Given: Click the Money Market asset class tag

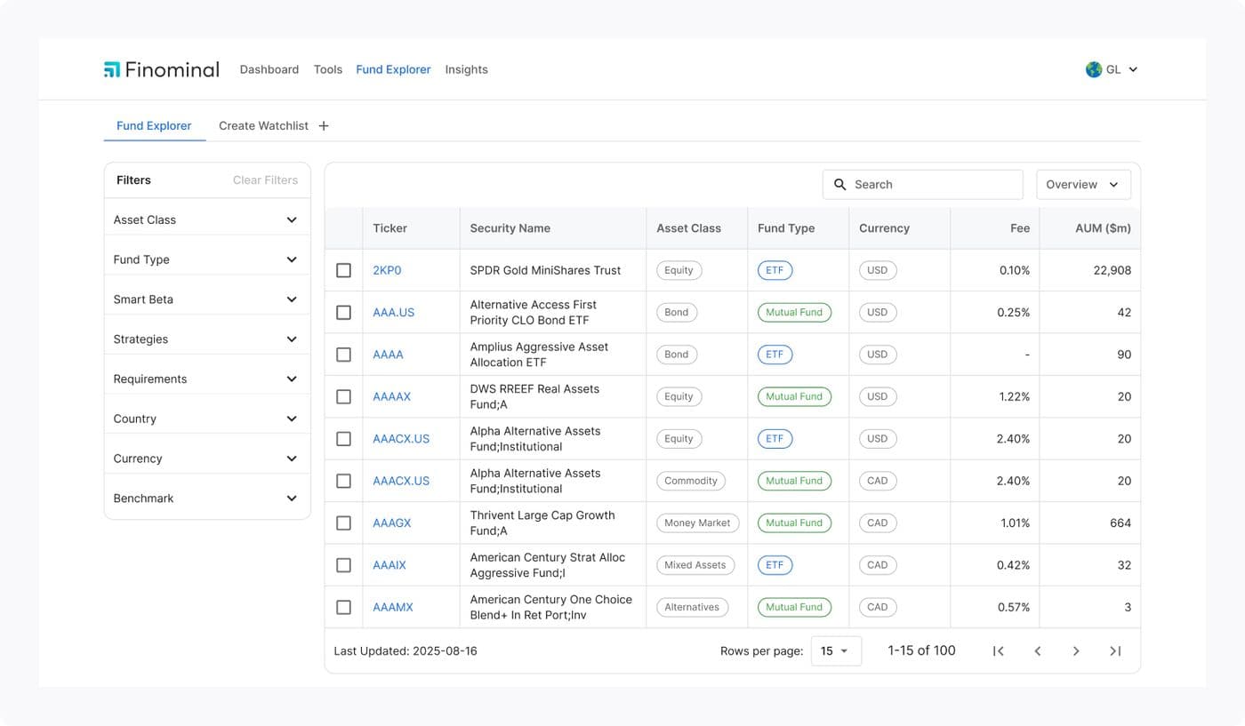Looking at the screenshot, I should [697, 523].
